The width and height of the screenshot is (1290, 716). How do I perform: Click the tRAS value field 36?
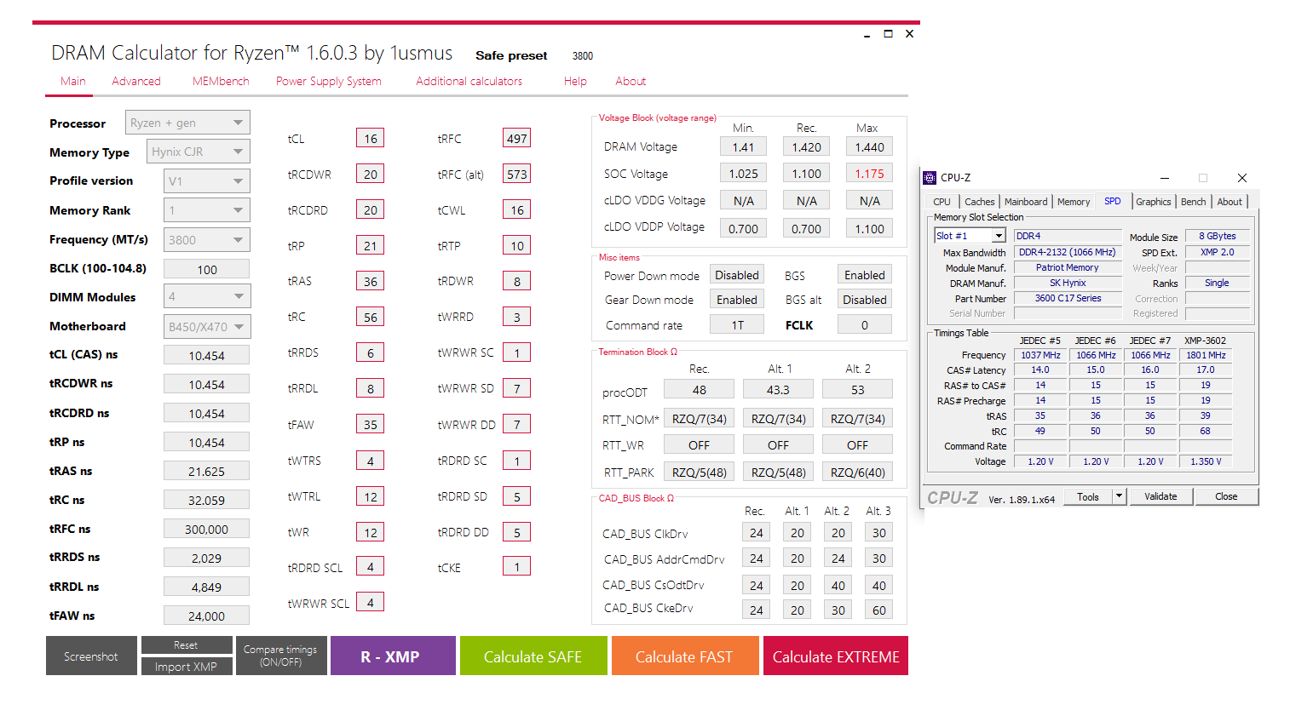click(371, 281)
